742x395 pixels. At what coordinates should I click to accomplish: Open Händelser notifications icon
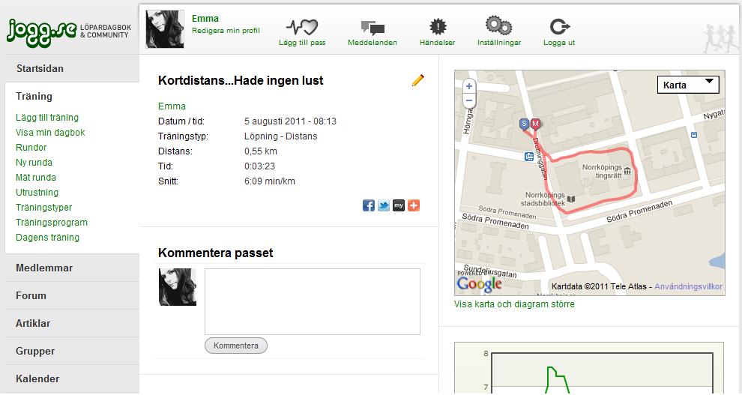[x=436, y=27]
